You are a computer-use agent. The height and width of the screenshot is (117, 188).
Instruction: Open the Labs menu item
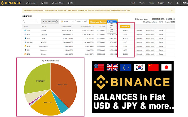click(x=44, y=3)
